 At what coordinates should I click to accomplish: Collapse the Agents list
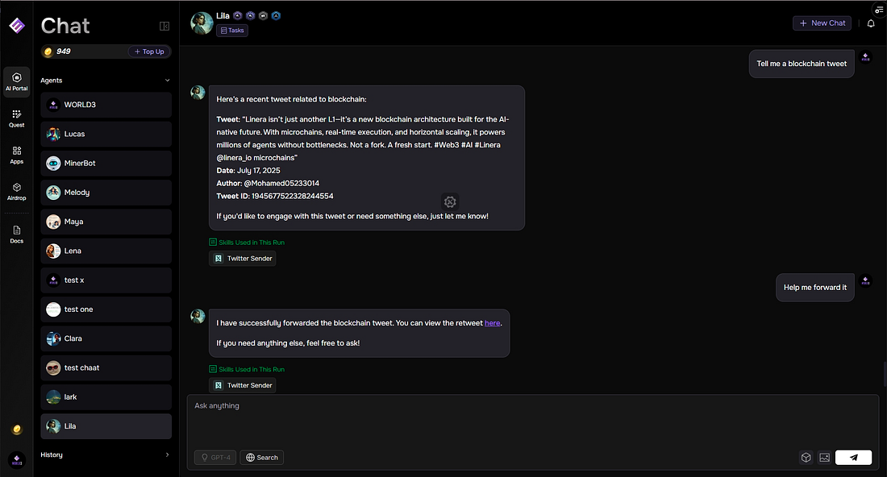pyautogui.click(x=167, y=81)
